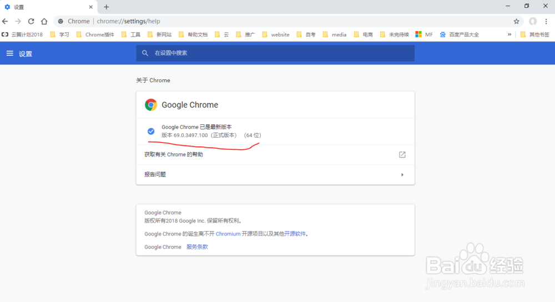Click the 获取有关 Chrome 的帮助 row
Screen dimensions: 555x302
275,155
